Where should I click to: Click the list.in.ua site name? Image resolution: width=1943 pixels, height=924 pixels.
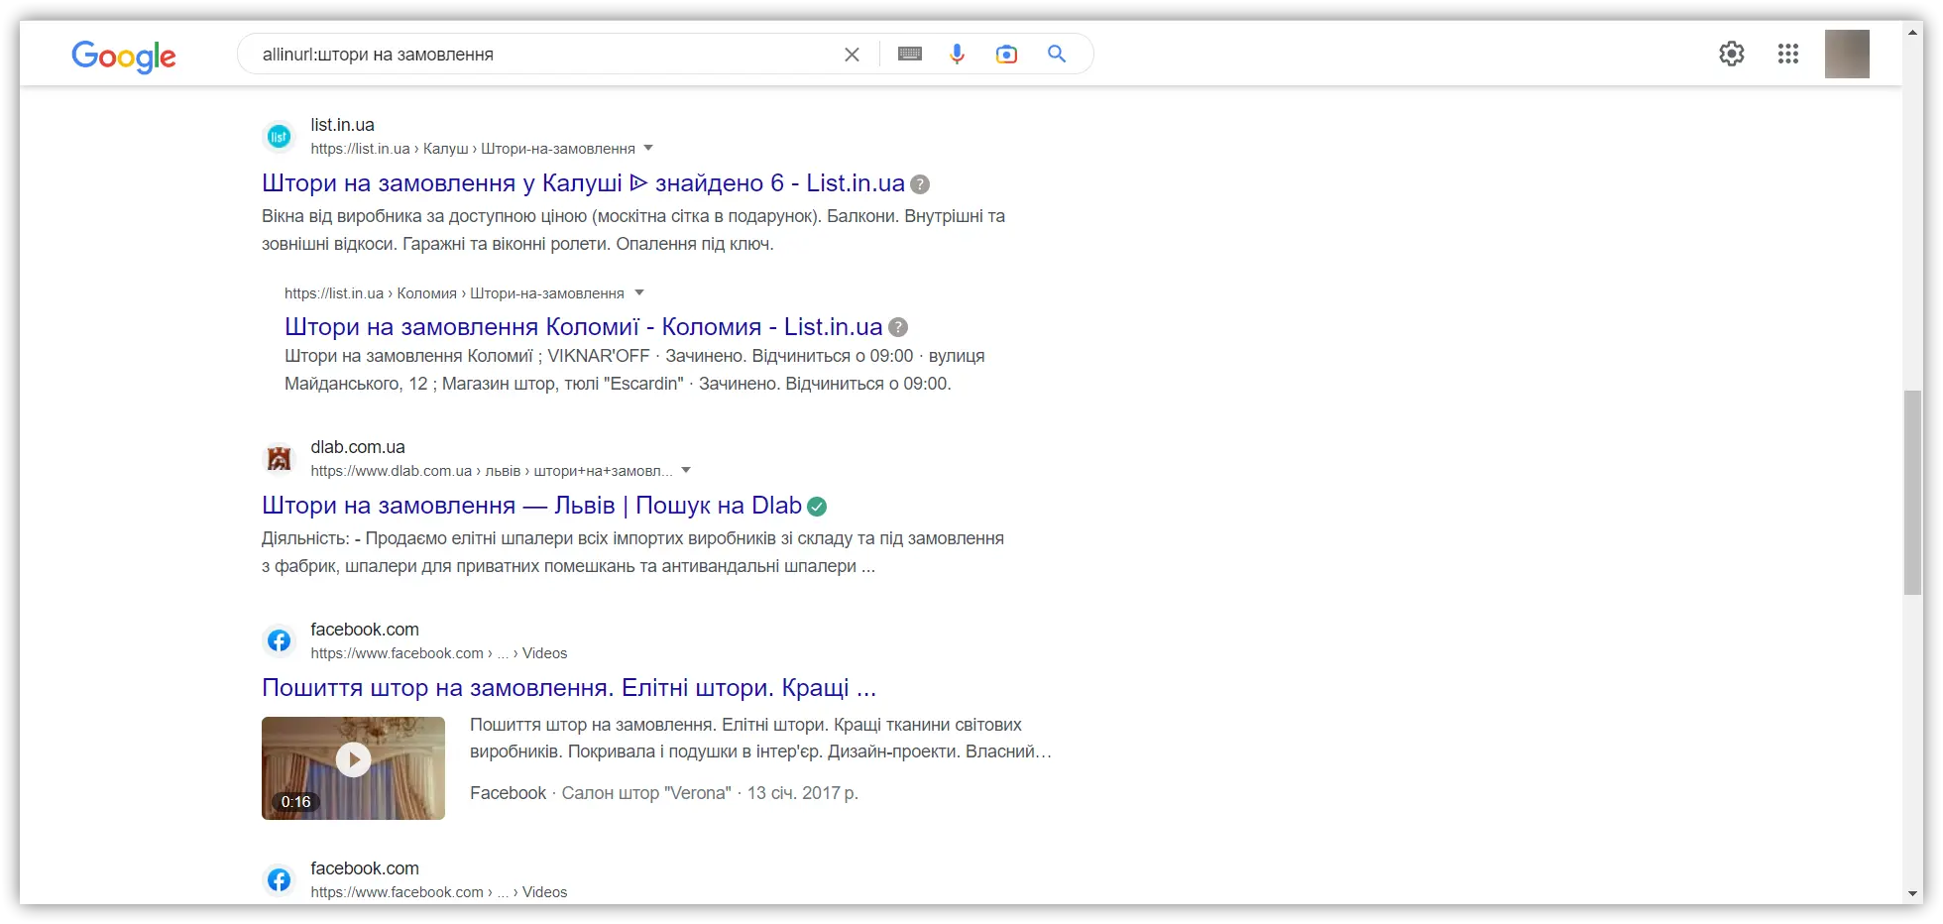(x=342, y=125)
